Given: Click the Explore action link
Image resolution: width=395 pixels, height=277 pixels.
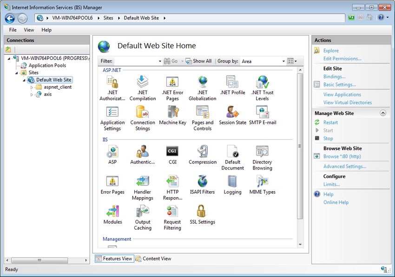Looking at the screenshot, I should click(x=331, y=51).
